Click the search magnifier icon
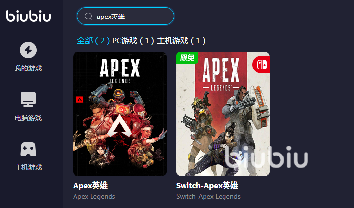Screen dimensions: 354x208 [x=88, y=16]
